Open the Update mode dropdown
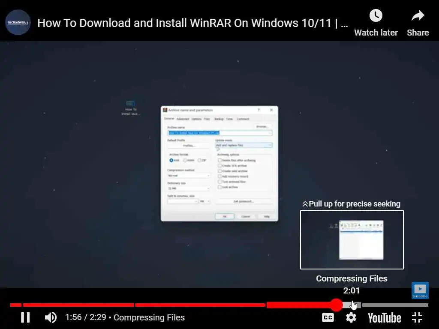The height and width of the screenshot is (329, 439). tap(244, 145)
